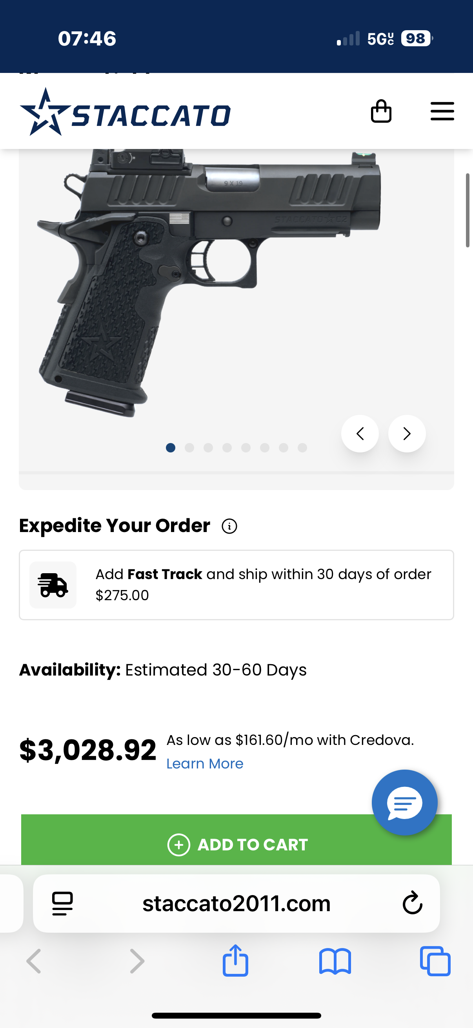Open Safari bookmarks
The width and height of the screenshot is (473, 1028).
coord(335,962)
